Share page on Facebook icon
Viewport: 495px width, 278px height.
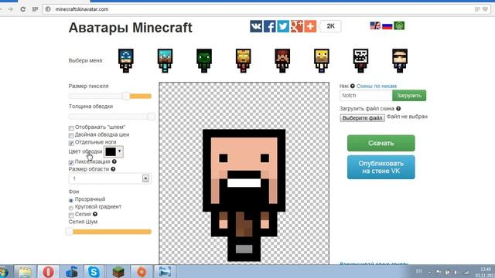[270, 26]
